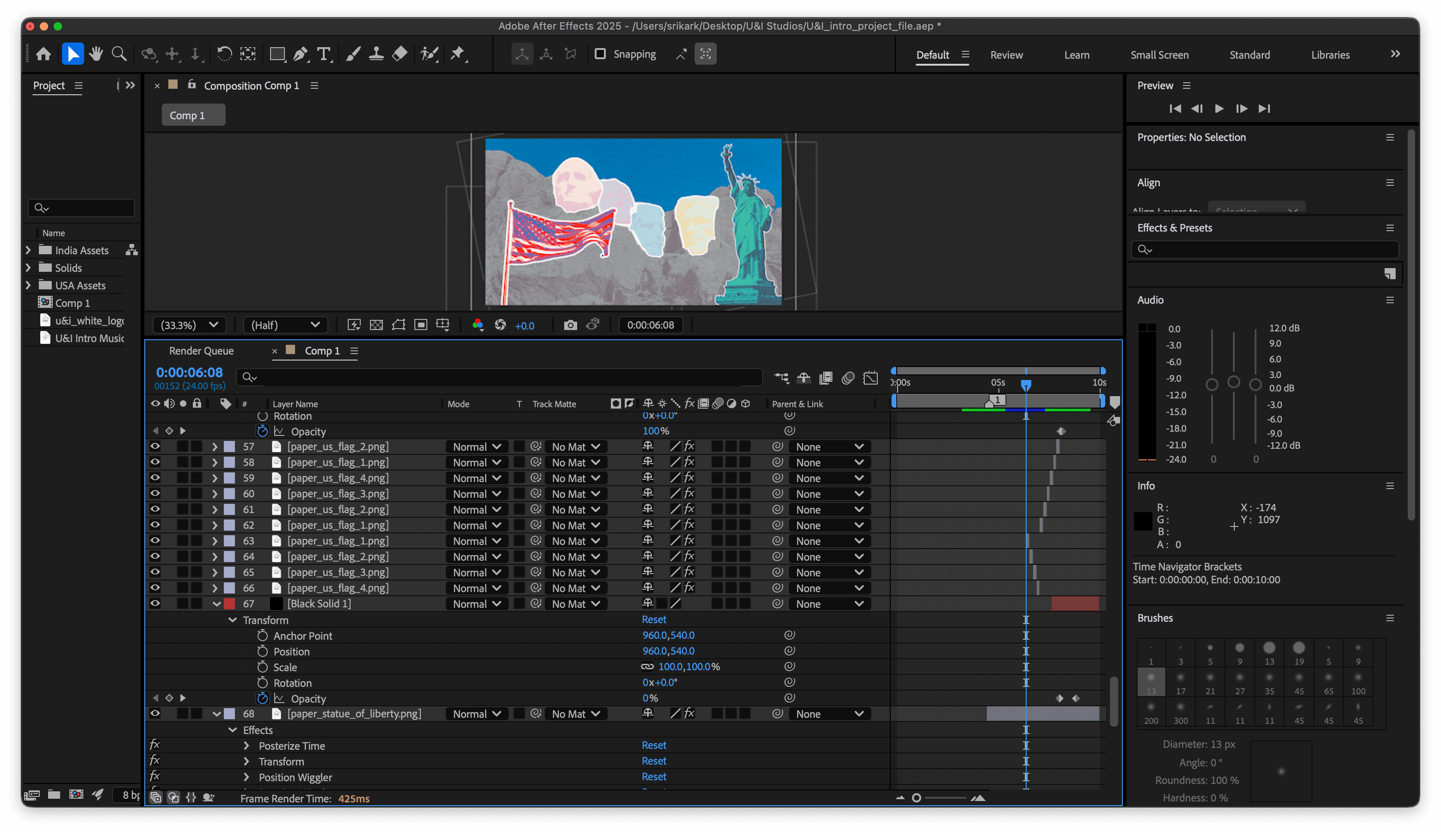Select the Pen tool in toolbar
The width and height of the screenshot is (1441, 832).
click(300, 54)
